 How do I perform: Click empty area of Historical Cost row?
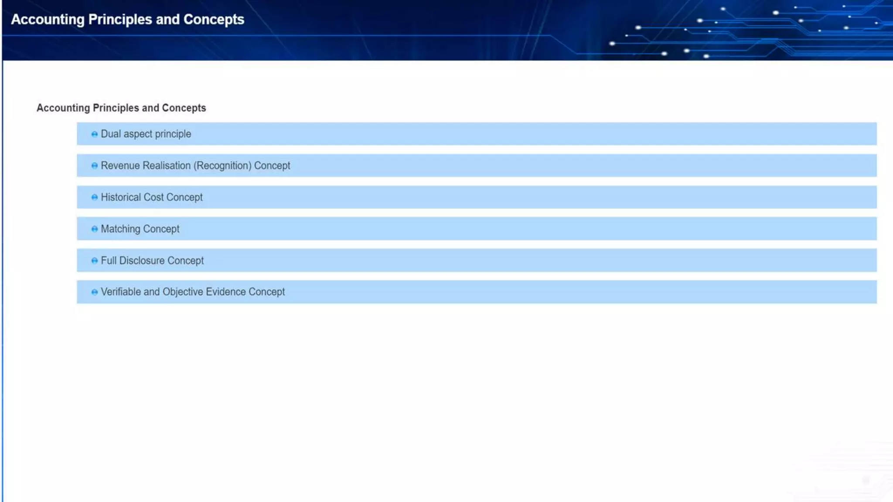523,197
